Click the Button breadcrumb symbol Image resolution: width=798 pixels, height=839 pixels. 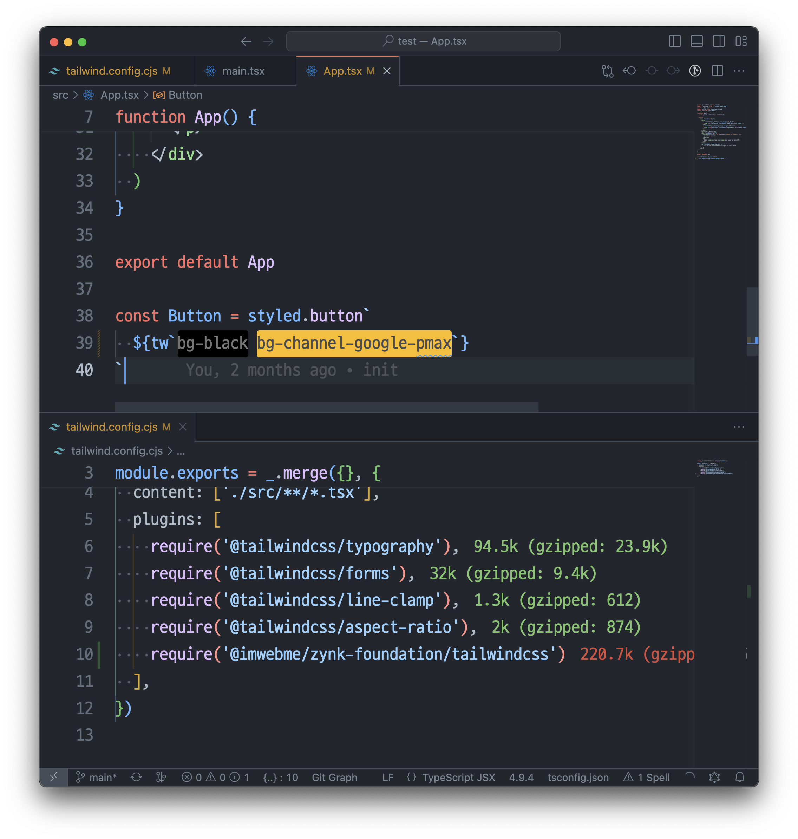point(185,95)
